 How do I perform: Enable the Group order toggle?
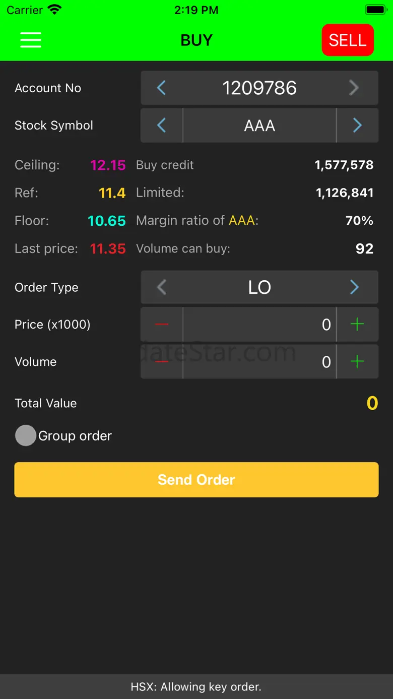26,436
